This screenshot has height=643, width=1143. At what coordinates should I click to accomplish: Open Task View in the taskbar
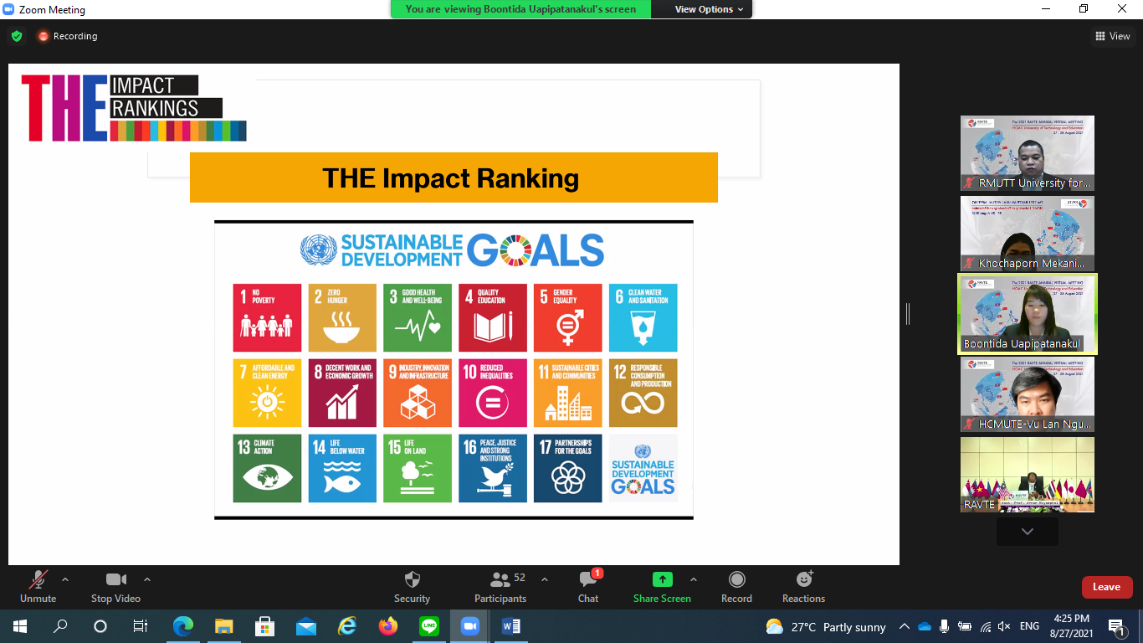[x=141, y=626]
